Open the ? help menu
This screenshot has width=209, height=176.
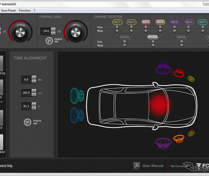coord(35,11)
